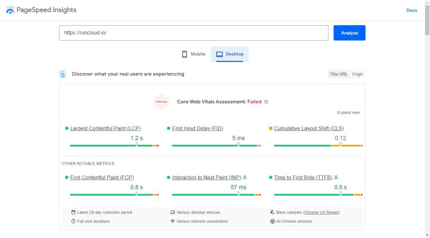Click the orange square beside Cumulative Layout Shift

tap(271, 128)
